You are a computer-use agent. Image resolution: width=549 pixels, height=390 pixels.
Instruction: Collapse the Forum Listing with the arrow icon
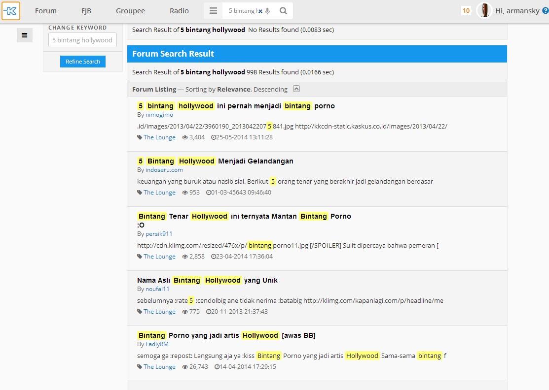click(x=296, y=89)
